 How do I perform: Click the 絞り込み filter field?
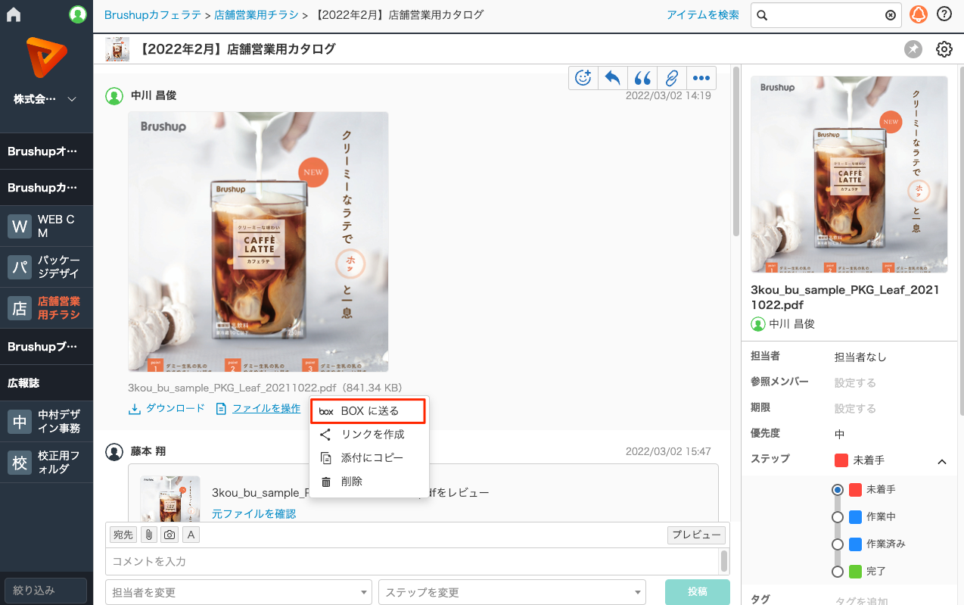click(x=46, y=591)
